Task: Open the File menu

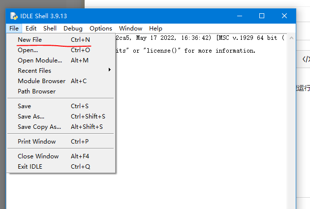Action: tap(14, 29)
